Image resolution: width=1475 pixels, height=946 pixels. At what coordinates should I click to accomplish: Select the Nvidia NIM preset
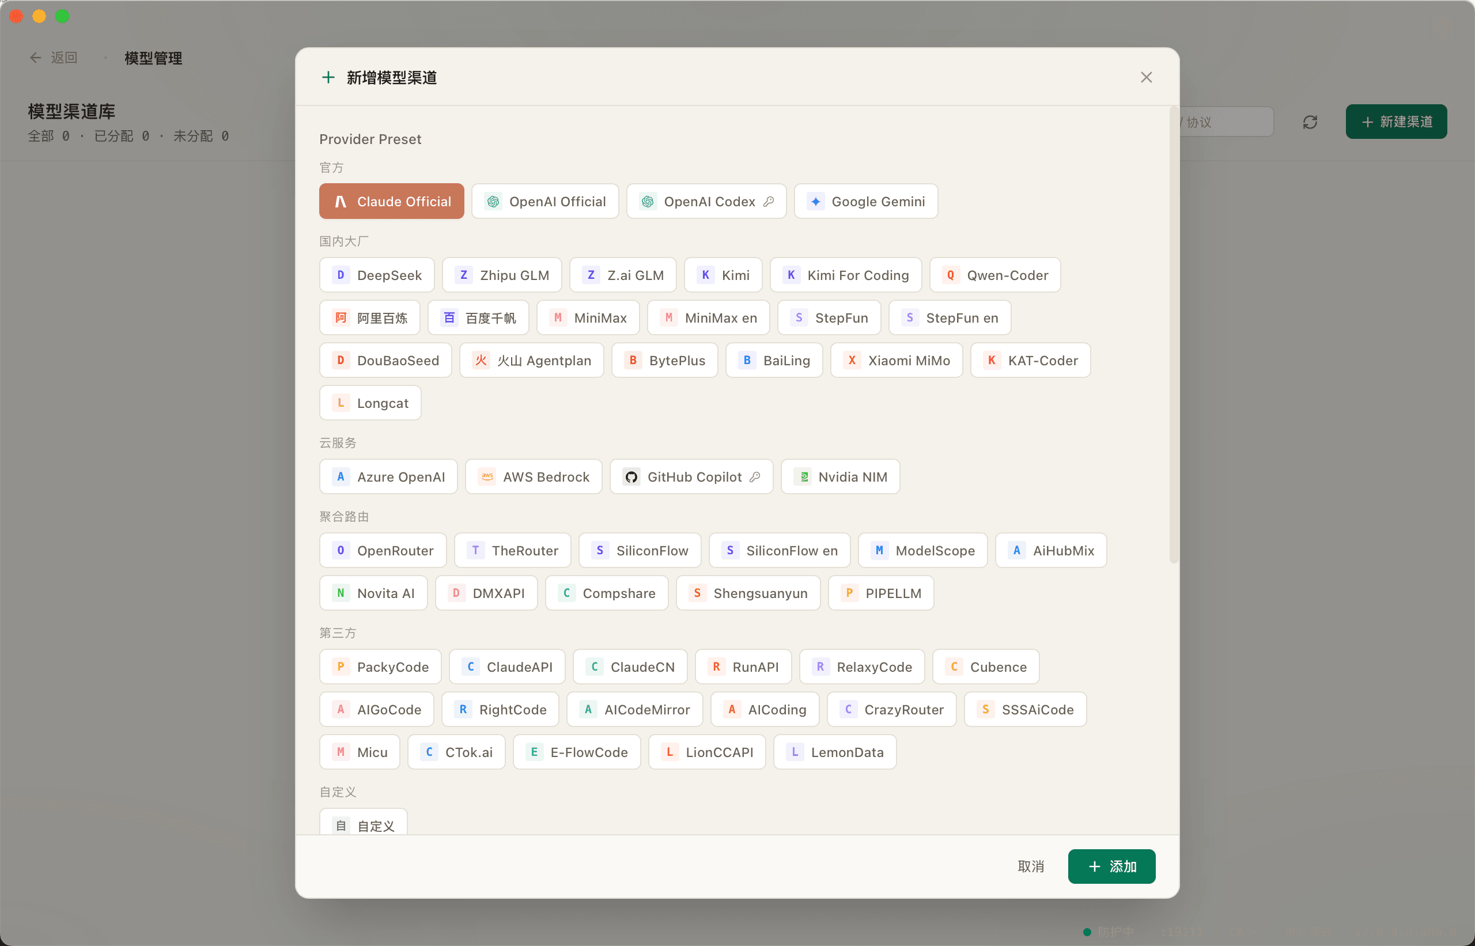(840, 476)
